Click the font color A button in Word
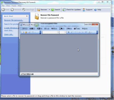Viewport: 114px width, 100px height. (x=90, y=32)
